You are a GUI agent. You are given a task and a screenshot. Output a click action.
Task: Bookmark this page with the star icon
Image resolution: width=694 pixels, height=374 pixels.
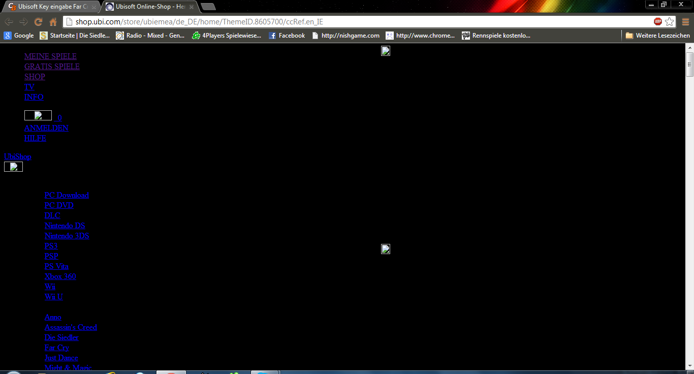click(670, 21)
